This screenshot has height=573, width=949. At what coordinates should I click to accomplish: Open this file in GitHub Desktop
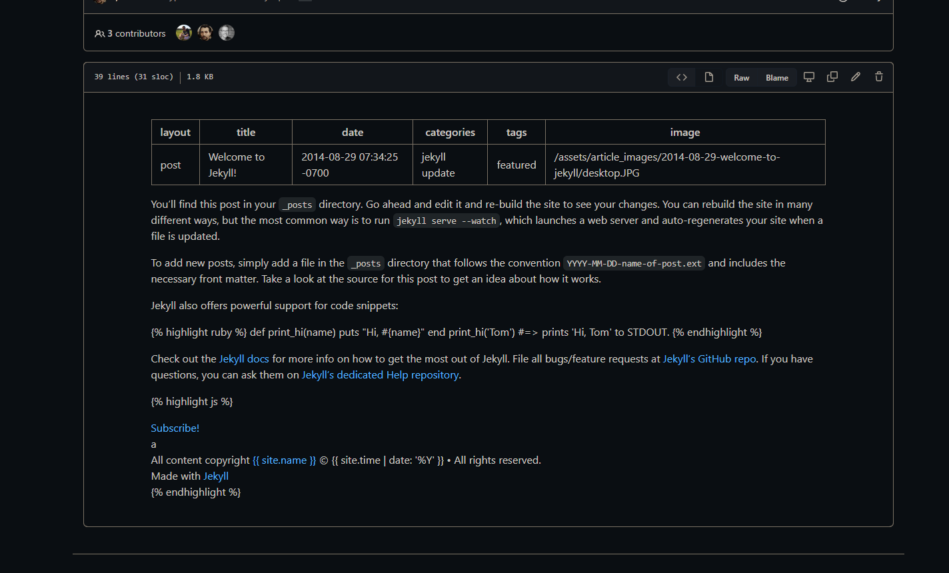[809, 77]
